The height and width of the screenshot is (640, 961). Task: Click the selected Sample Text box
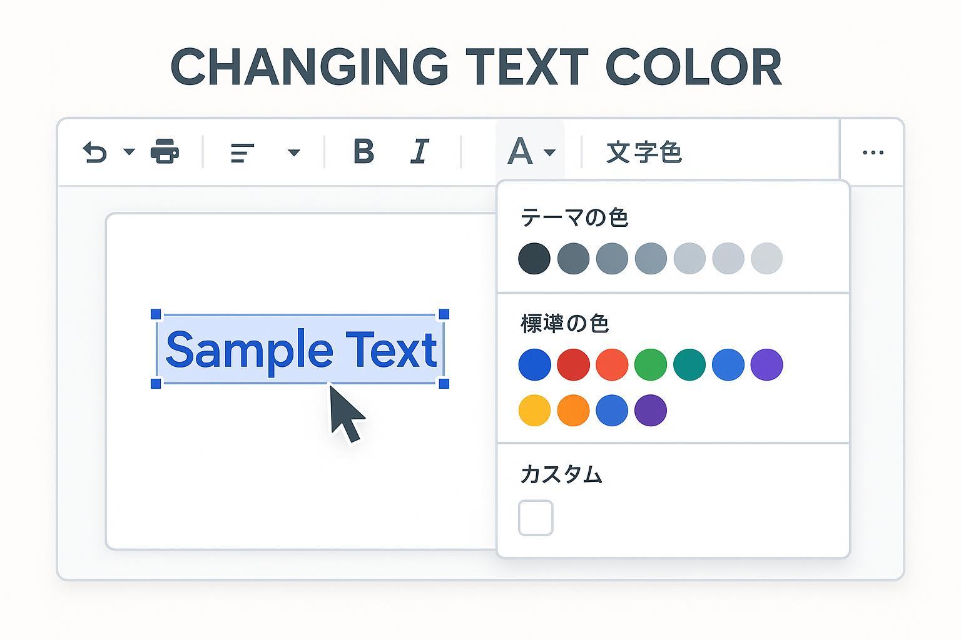[x=300, y=349]
